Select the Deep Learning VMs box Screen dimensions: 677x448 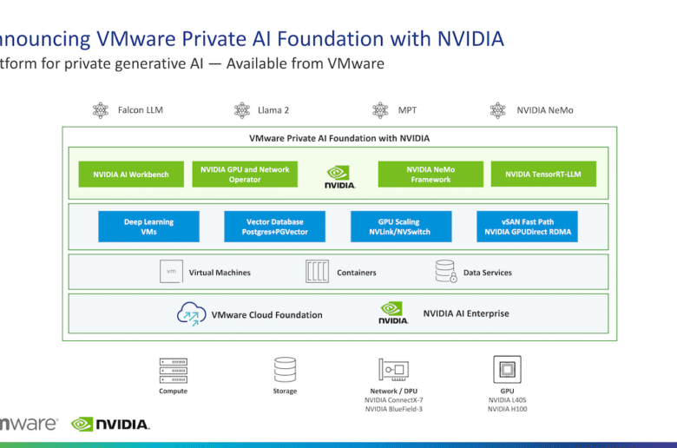148,227
